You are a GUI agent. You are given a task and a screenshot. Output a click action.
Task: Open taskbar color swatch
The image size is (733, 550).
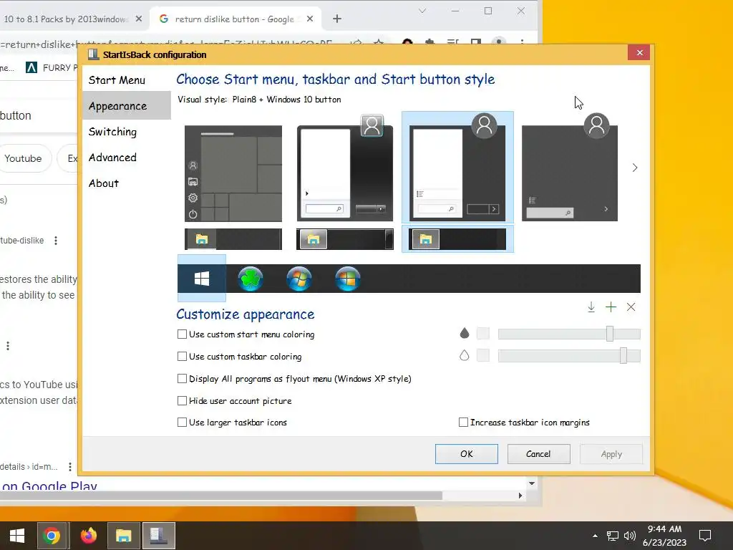pyautogui.click(x=483, y=355)
